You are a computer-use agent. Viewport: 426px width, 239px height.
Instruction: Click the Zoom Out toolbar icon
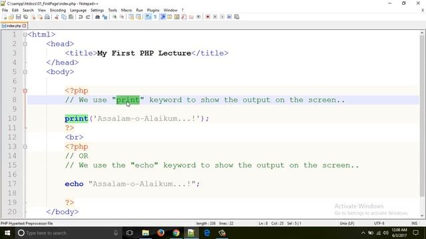122,17
